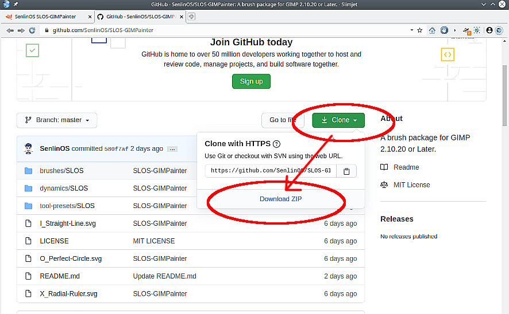
Task: Click file icon beside O_Perfect-Circle.svg
Action: click(29, 258)
